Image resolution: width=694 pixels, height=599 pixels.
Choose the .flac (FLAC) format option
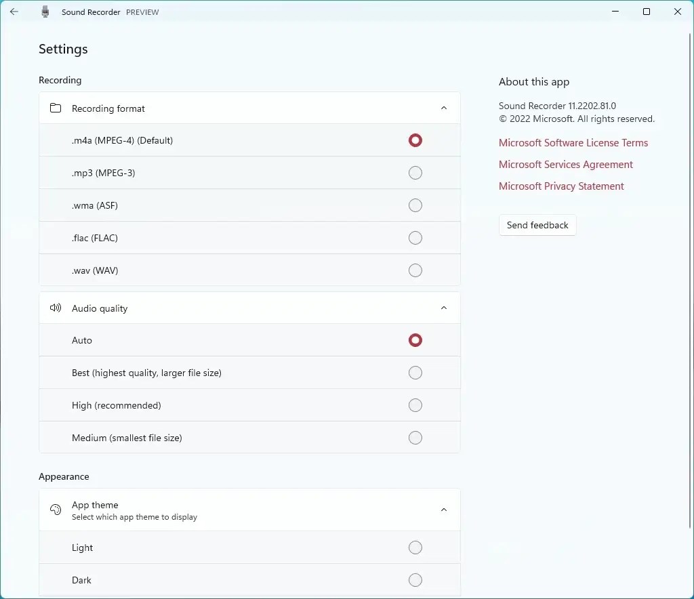pyautogui.click(x=415, y=238)
